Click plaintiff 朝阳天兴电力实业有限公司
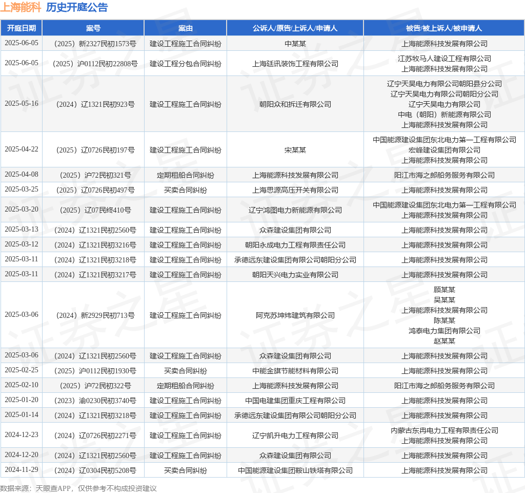This screenshot has height=493, width=525. point(295,275)
